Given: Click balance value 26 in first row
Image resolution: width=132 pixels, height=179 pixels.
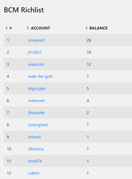Looking at the screenshot, I should click(89, 40).
